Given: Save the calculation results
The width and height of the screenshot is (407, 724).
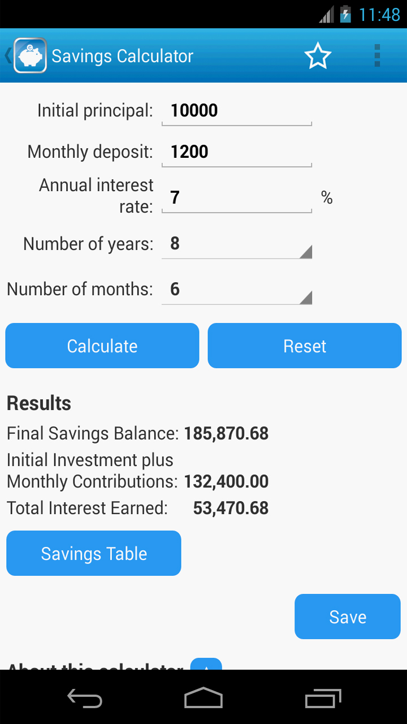Looking at the screenshot, I should point(347,617).
